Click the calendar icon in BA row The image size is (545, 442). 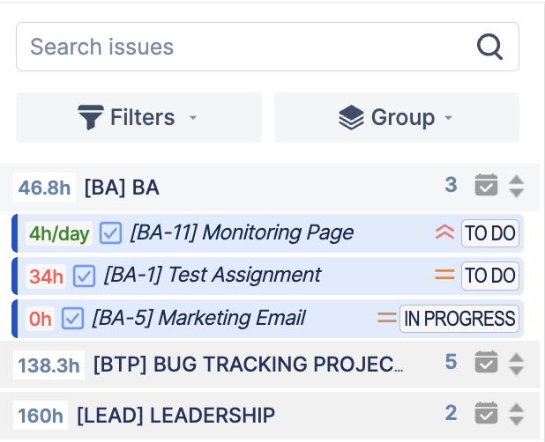(x=486, y=186)
